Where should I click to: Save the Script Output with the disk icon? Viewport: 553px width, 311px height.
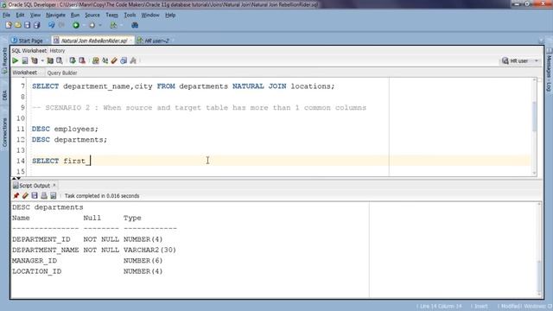point(35,196)
